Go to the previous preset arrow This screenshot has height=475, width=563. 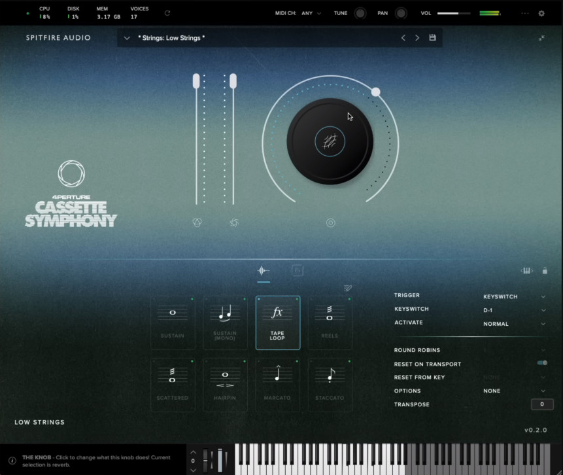click(403, 38)
